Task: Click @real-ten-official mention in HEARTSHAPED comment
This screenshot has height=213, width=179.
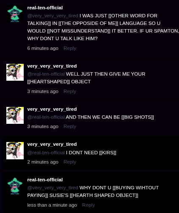Action: [x=46, y=74]
